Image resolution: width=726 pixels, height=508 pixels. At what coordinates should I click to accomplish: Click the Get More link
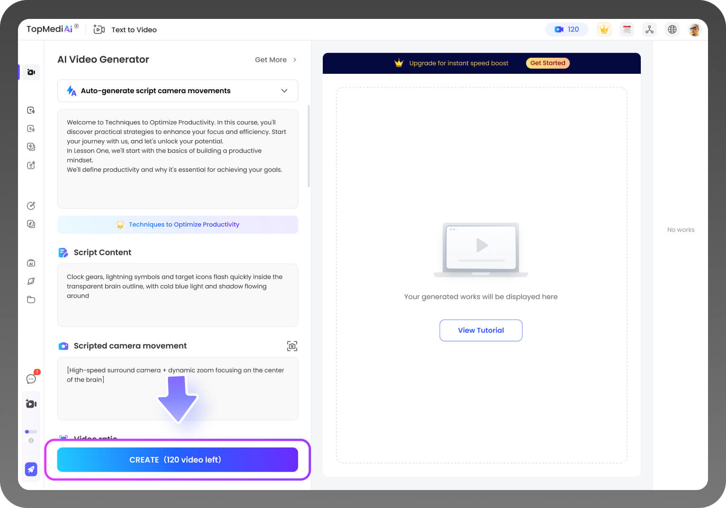point(271,60)
